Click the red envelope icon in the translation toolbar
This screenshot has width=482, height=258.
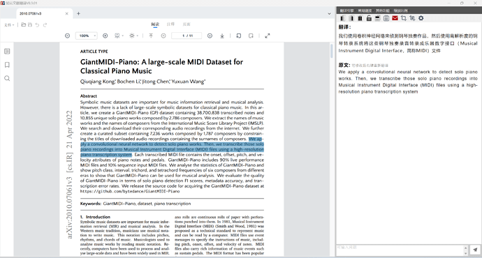[395, 18]
